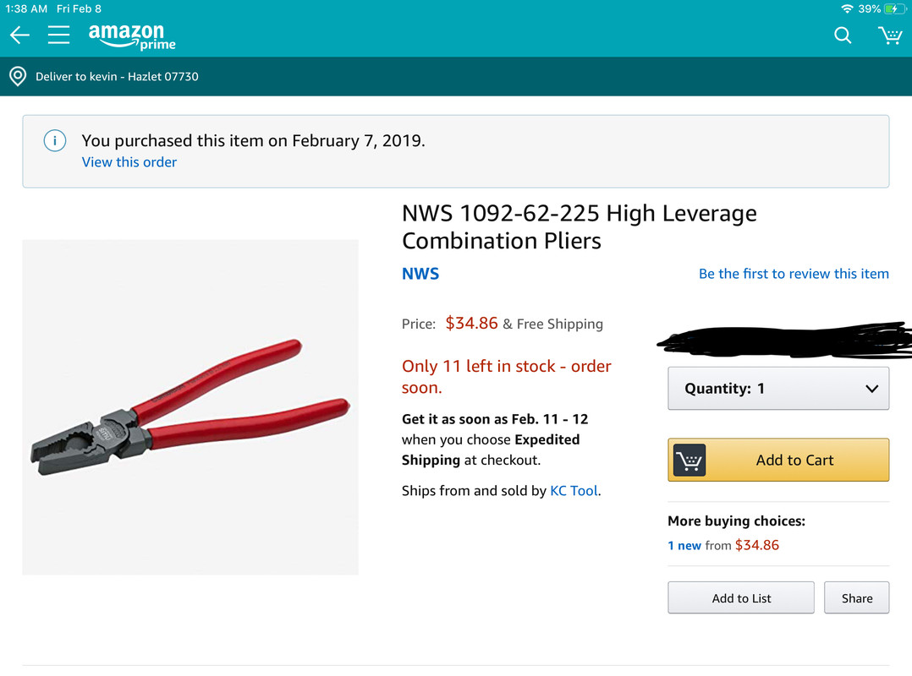Open the NWS brand link

click(x=420, y=274)
